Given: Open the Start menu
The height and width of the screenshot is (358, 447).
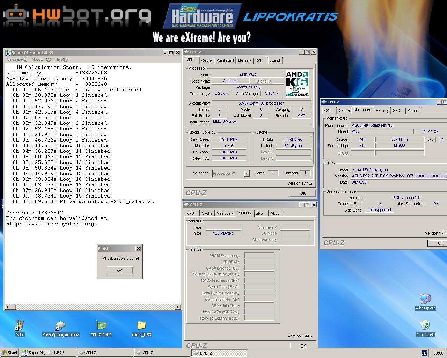Looking at the screenshot, I should coord(10,353).
